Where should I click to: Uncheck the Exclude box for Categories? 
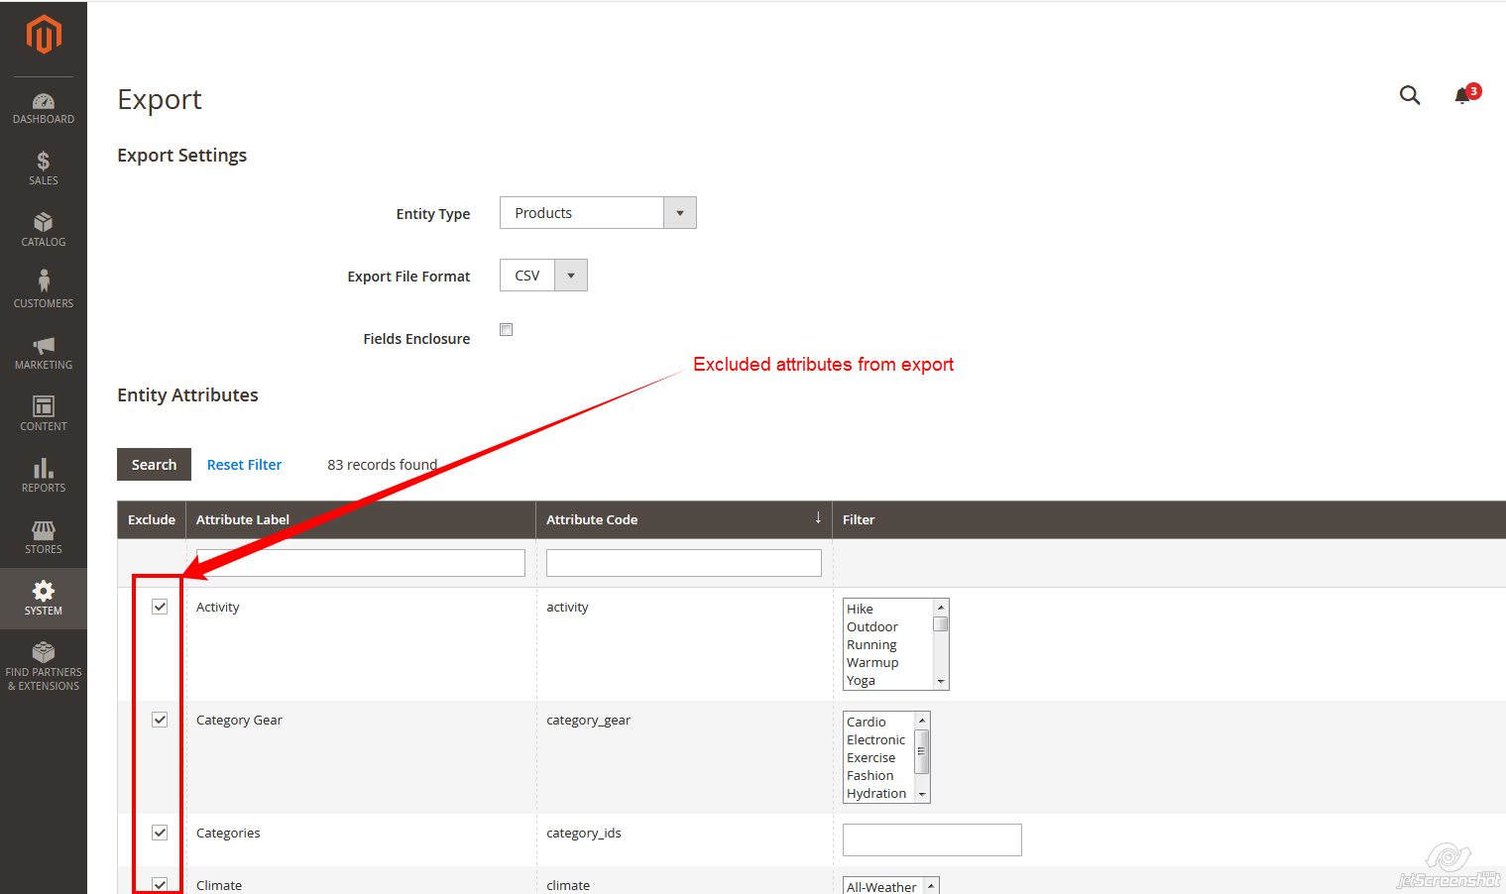(160, 833)
